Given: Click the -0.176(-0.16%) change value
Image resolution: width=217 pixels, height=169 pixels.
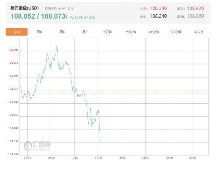Looking at the screenshot, I should (x=83, y=17).
